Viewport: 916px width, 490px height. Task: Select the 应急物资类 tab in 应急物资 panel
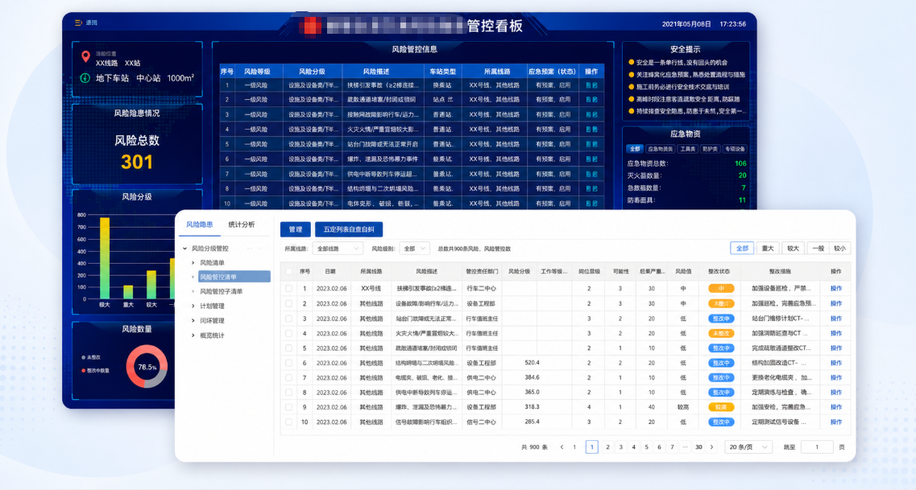tap(660, 150)
